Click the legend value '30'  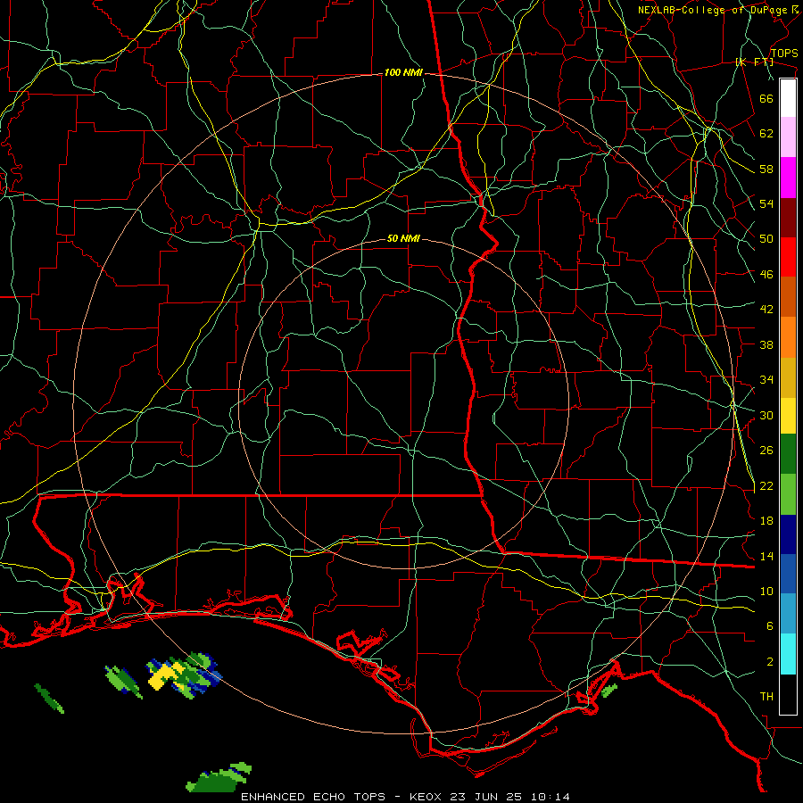(766, 415)
